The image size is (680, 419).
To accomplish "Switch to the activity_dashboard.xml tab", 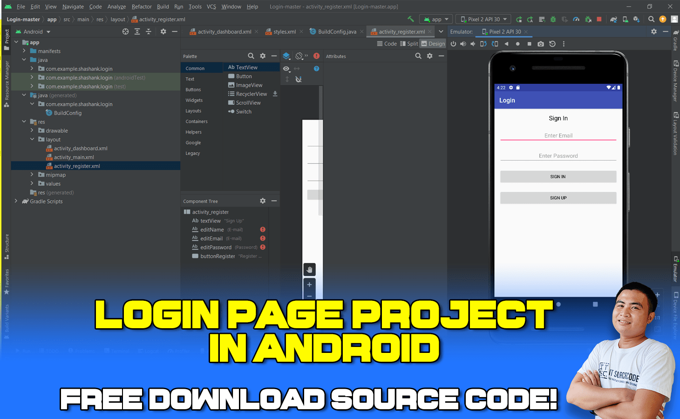I will [x=223, y=32].
